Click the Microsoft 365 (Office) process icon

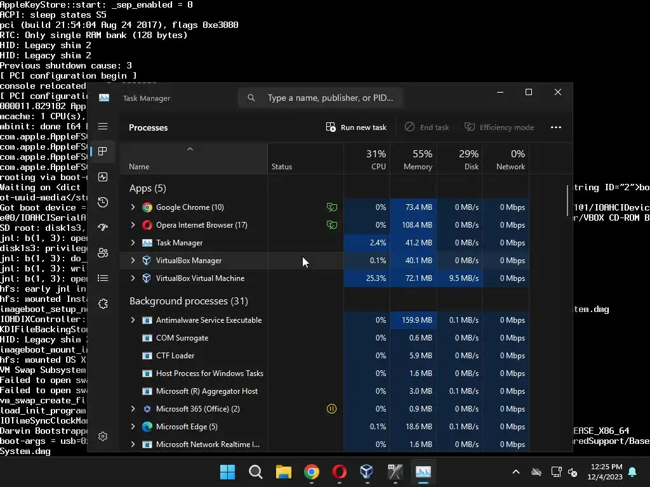click(147, 409)
